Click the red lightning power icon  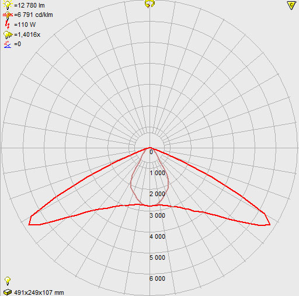point(8,25)
